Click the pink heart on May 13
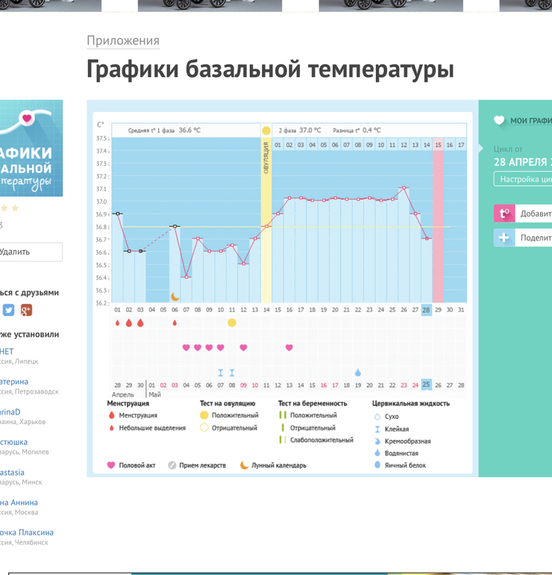The width and height of the screenshot is (552, 575). click(289, 347)
